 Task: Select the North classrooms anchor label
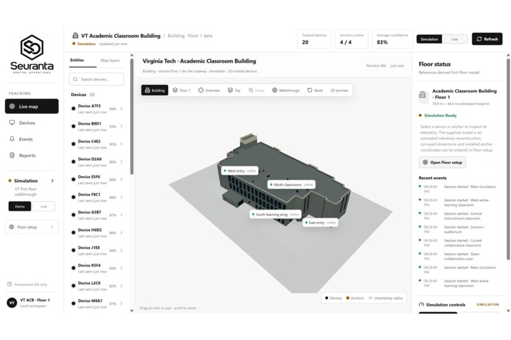(292, 184)
